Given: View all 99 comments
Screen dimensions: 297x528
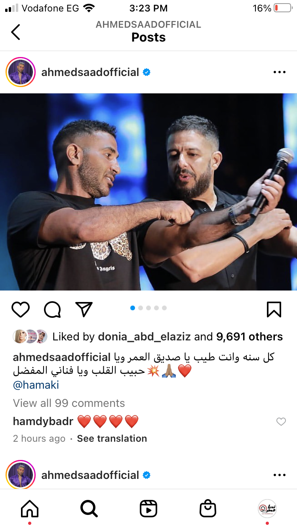Looking at the screenshot, I should (x=69, y=403).
